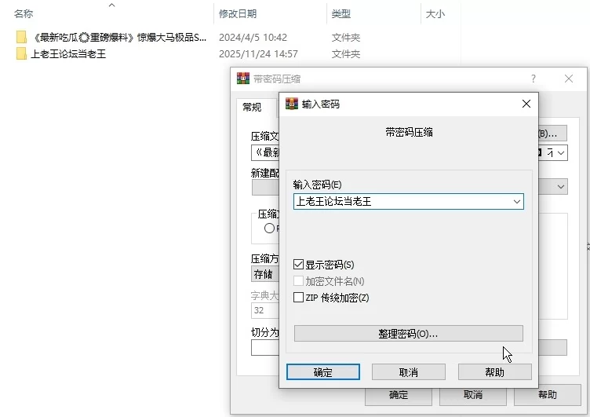Select the folder named 《最新吃瓜重磅爆料》惊爆大马极品S...

click(x=120, y=37)
